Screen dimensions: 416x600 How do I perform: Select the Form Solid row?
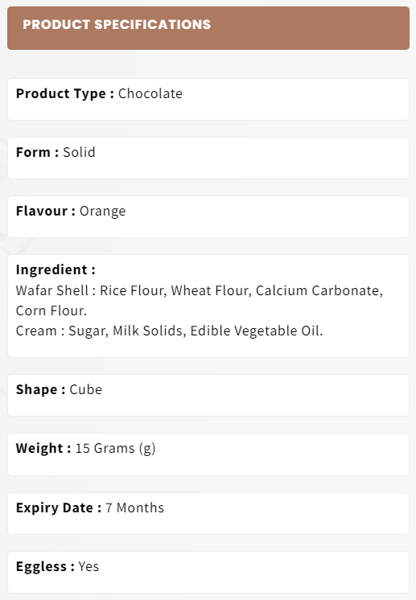(208, 158)
